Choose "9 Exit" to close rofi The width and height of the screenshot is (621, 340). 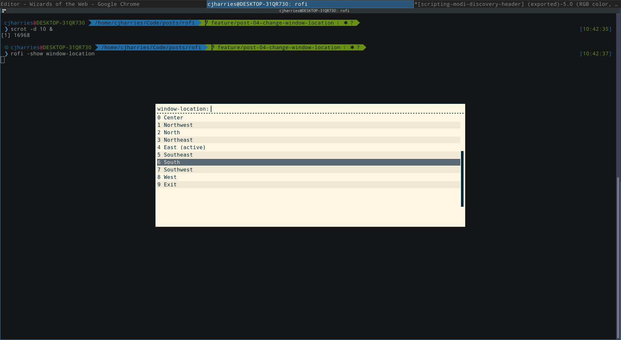tap(309, 184)
